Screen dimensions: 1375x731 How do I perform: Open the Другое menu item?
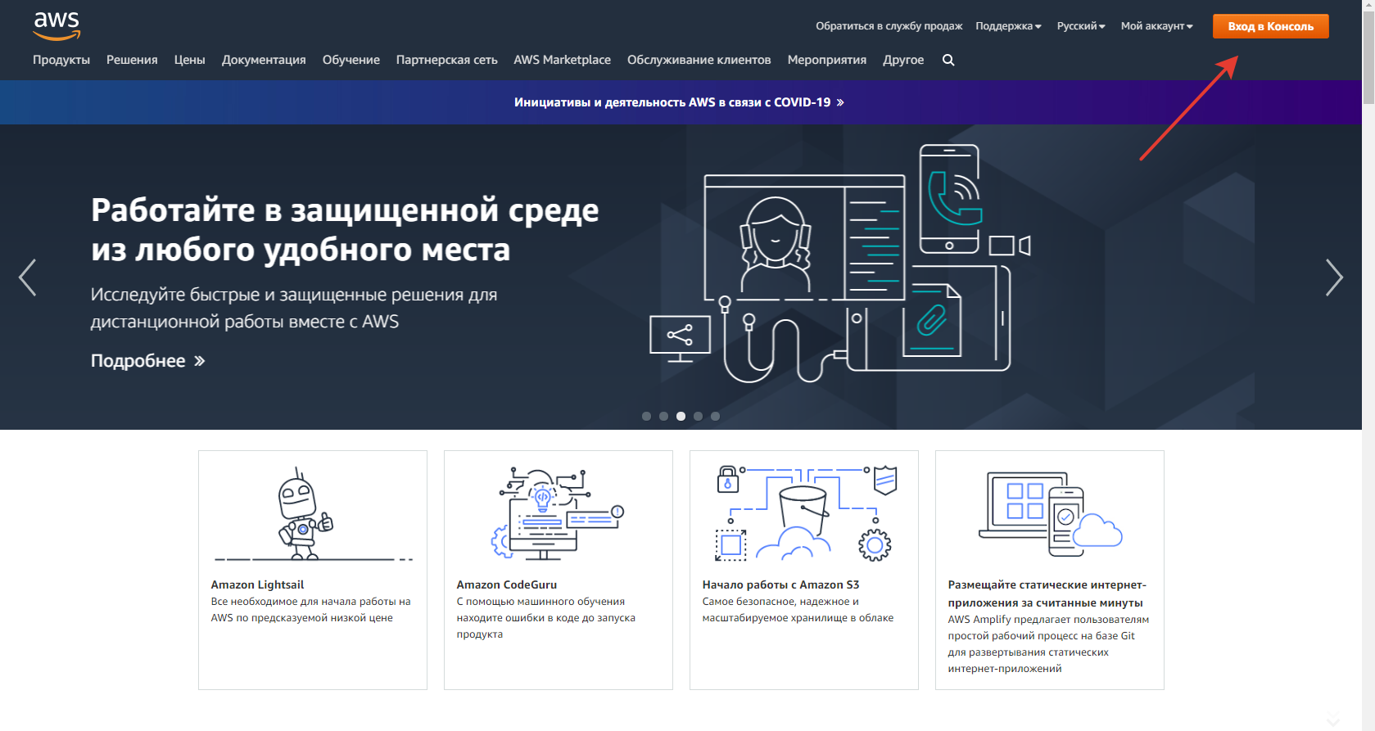903,60
